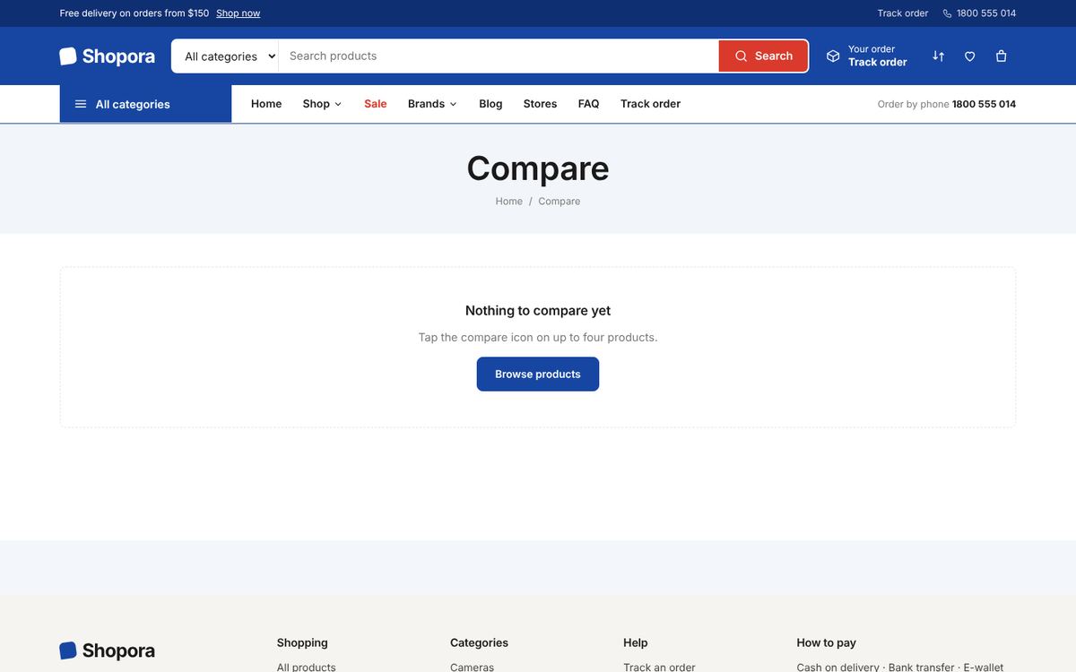Click the footer Help heading
The image size is (1076, 672).
pyautogui.click(x=635, y=642)
